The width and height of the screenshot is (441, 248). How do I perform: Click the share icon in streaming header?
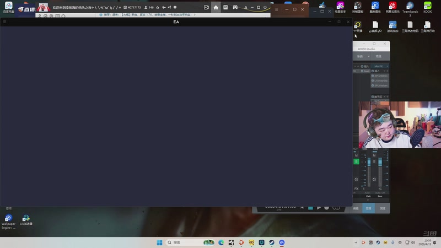(169, 7)
